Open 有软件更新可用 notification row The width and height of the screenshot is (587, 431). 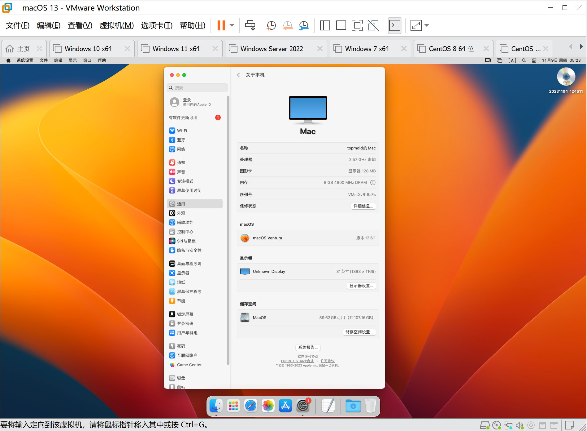(195, 118)
